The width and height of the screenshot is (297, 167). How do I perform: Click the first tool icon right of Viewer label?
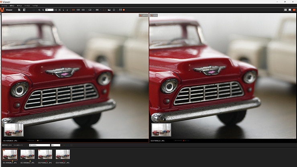coord(19,10)
